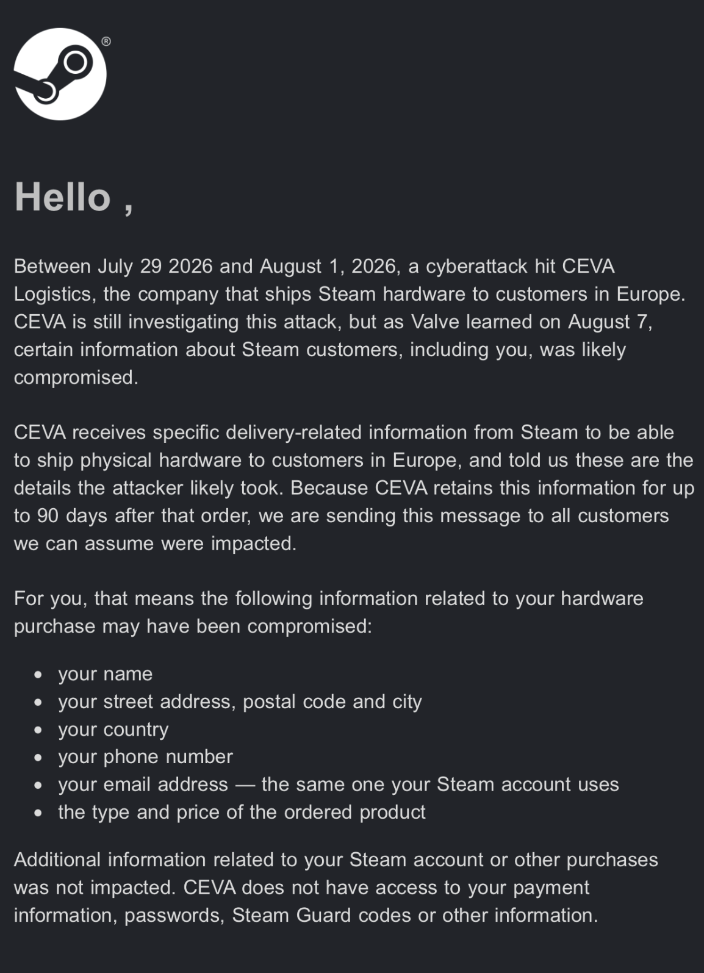Click the "your street address, postal code and city" item
Viewport: 704px width, 973px height.
click(240, 702)
